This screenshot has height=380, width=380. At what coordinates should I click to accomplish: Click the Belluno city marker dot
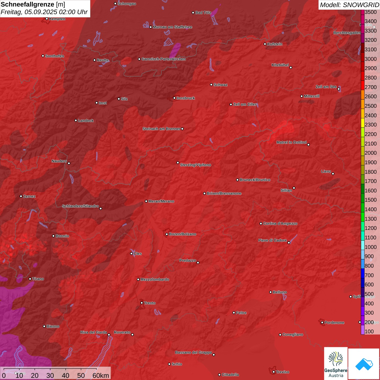pyautogui.click(x=270, y=292)
